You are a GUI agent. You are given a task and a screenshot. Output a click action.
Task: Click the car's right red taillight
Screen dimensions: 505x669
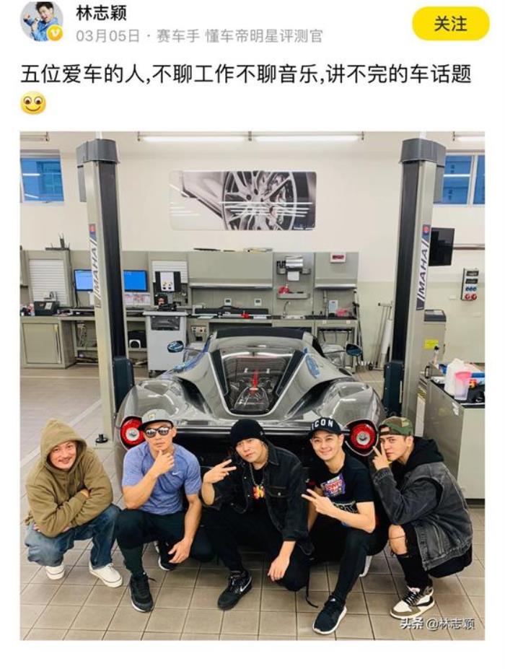click(363, 436)
